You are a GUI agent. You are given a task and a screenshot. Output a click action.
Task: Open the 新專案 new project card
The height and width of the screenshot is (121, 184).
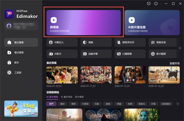[84, 23]
